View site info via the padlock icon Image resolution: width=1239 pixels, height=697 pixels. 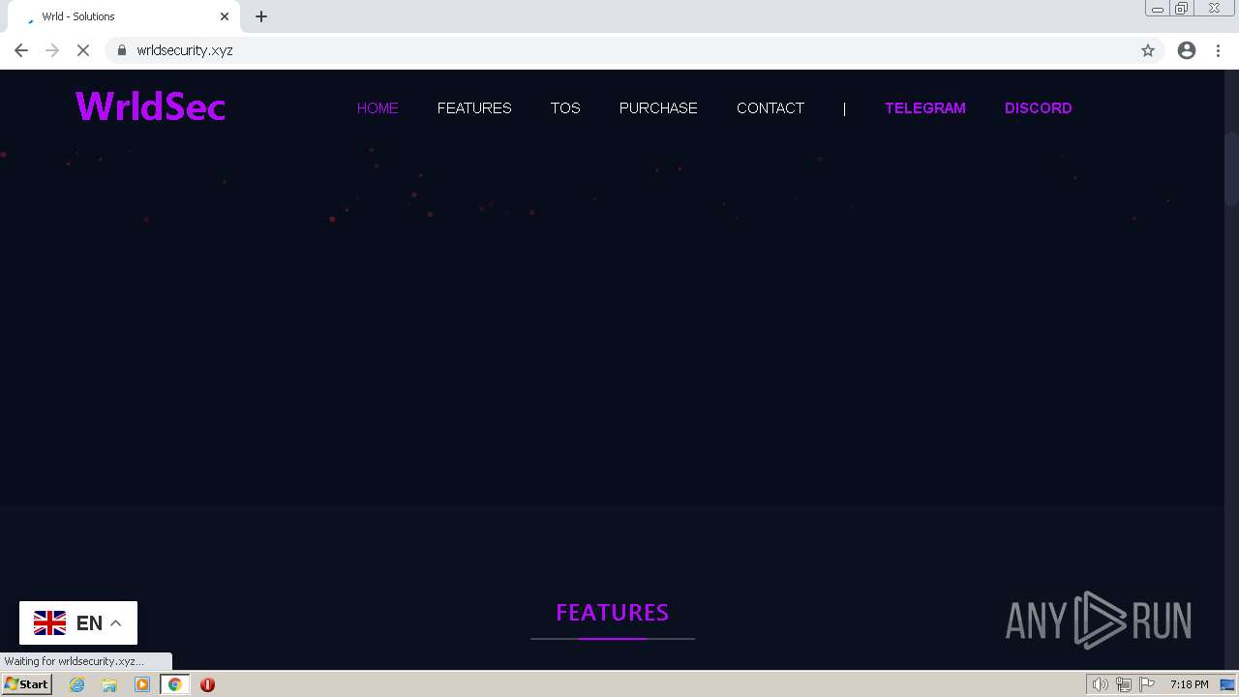(x=122, y=50)
